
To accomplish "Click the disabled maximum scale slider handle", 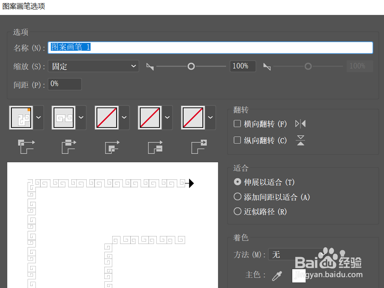I will pyautogui.click(x=308, y=66).
